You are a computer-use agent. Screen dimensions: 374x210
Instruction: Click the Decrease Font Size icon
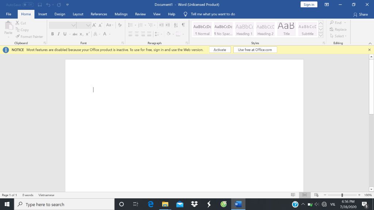coord(100,25)
